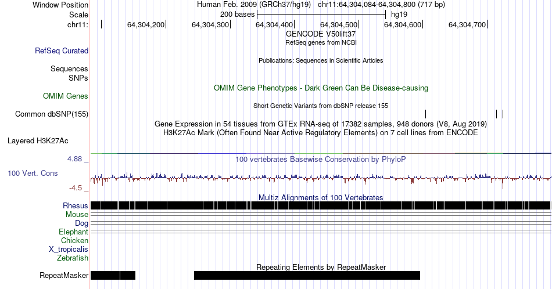Click the 200 bases scale bar label
The height and width of the screenshot is (289, 552).
237,15
